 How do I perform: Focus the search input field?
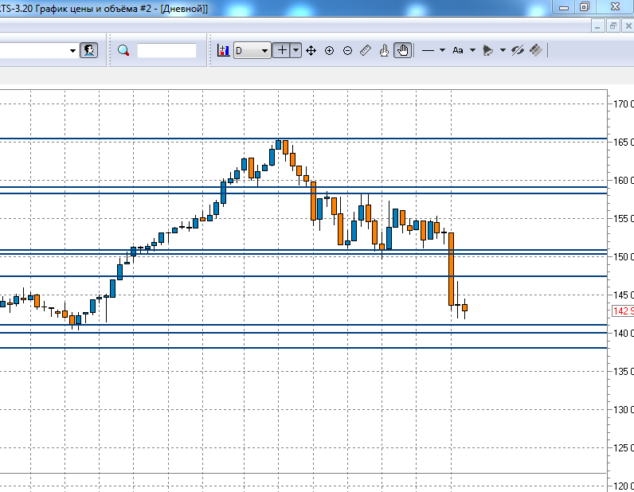point(166,50)
